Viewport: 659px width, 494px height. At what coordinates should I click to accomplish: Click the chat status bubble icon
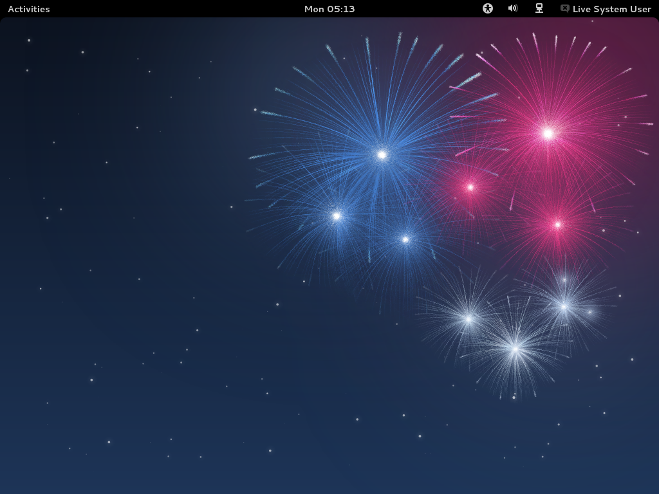pyautogui.click(x=565, y=8)
